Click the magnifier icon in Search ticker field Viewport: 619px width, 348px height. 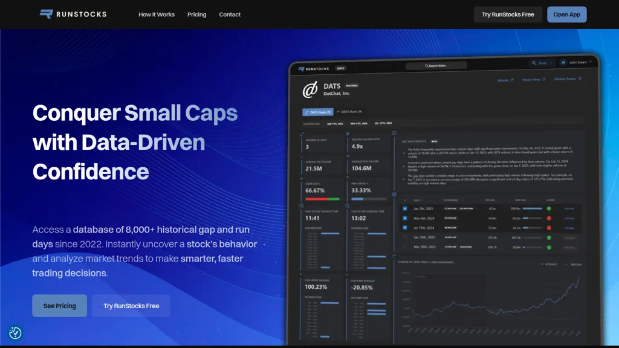point(427,65)
